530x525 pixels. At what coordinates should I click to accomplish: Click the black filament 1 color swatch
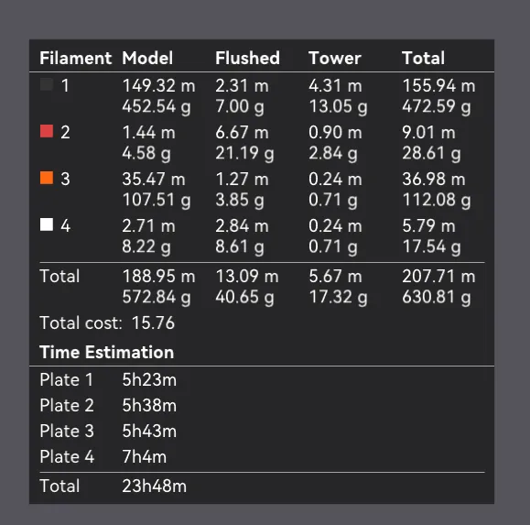47,84
